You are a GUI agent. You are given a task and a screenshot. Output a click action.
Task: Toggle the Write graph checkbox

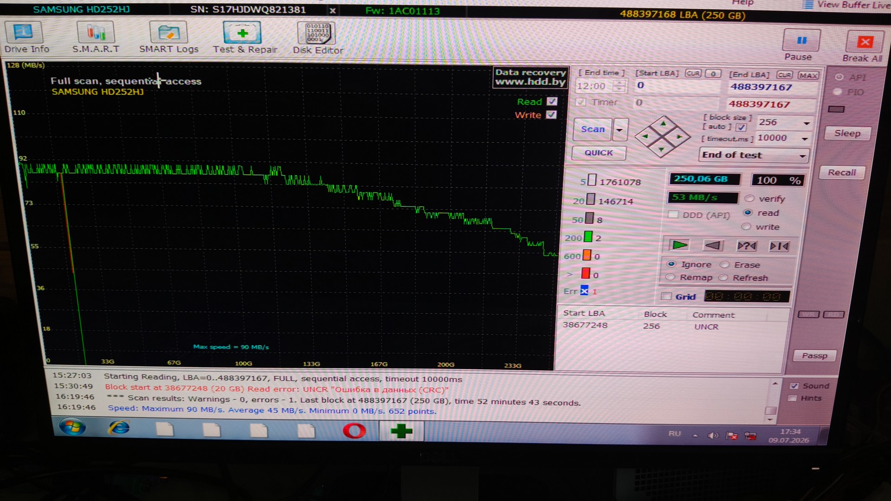pyautogui.click(x=551, y=115)
